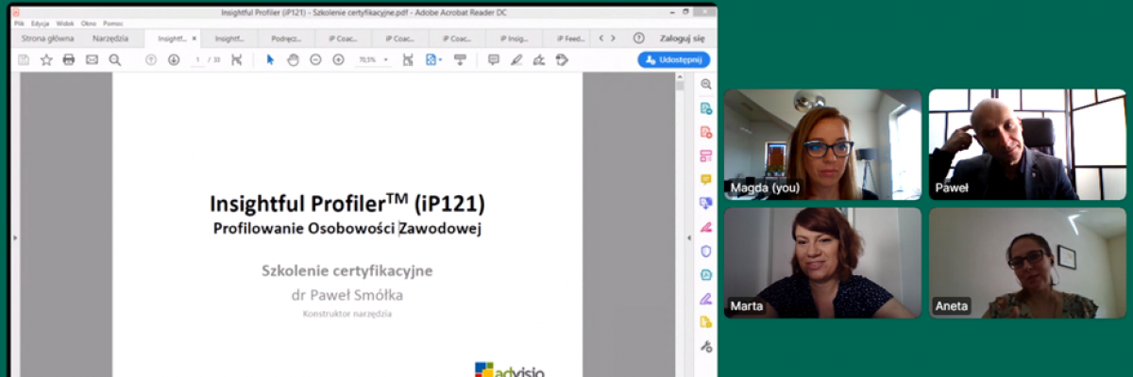Select the highlighter pen tool
This screenshot has height=377, width=1133.
(x=516, y=59)
